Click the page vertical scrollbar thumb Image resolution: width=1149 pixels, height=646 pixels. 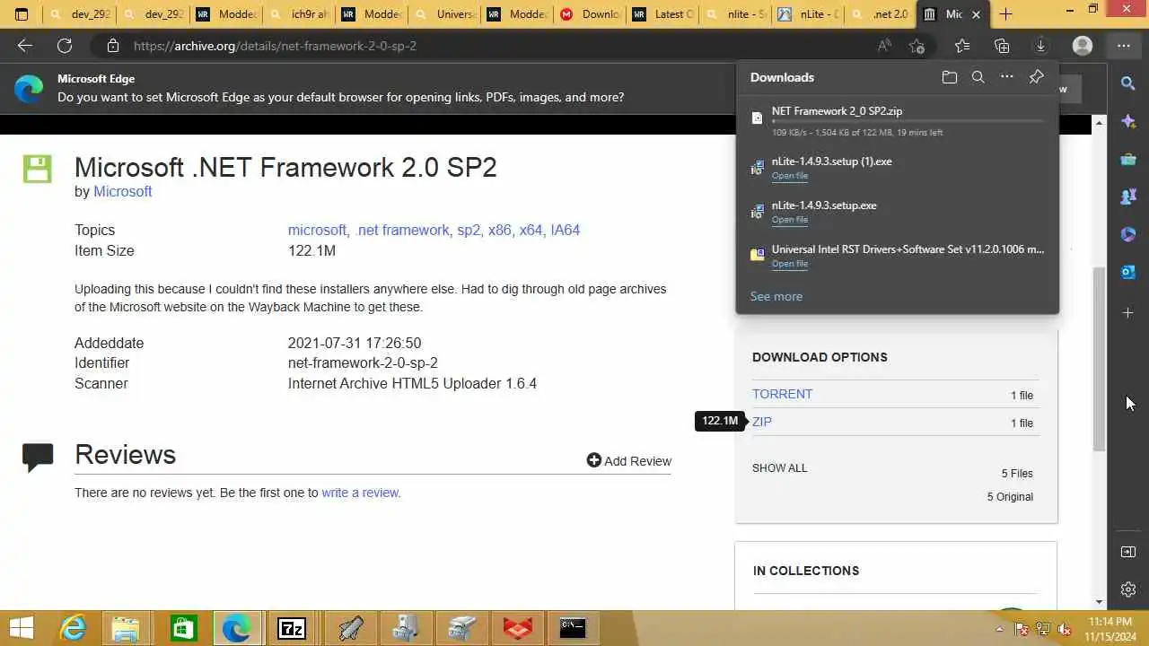tap(1099, 359)
